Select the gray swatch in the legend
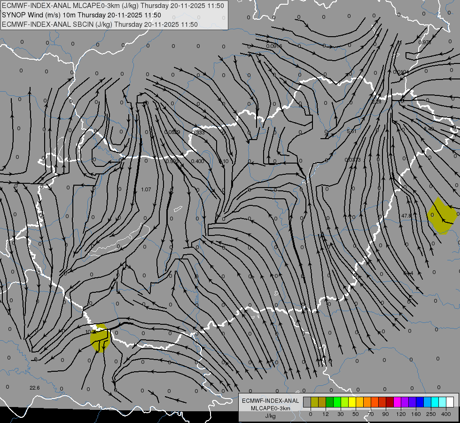Image resolution: width=460 pixels, height=423 pixels. (307, 402)
